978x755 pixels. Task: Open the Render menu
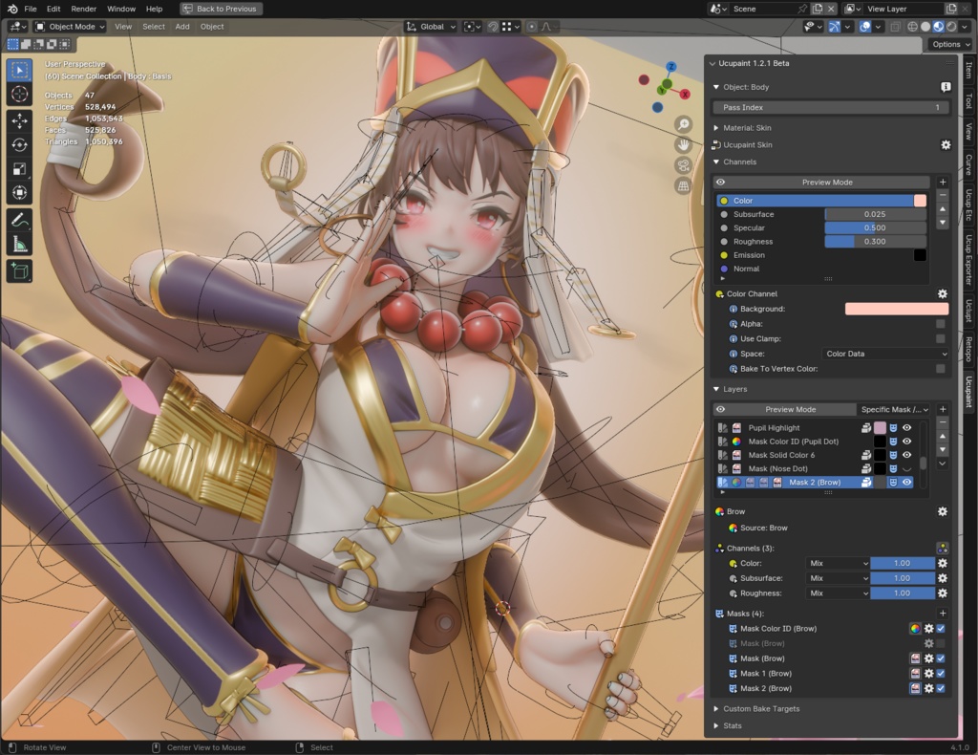(83, 9)
